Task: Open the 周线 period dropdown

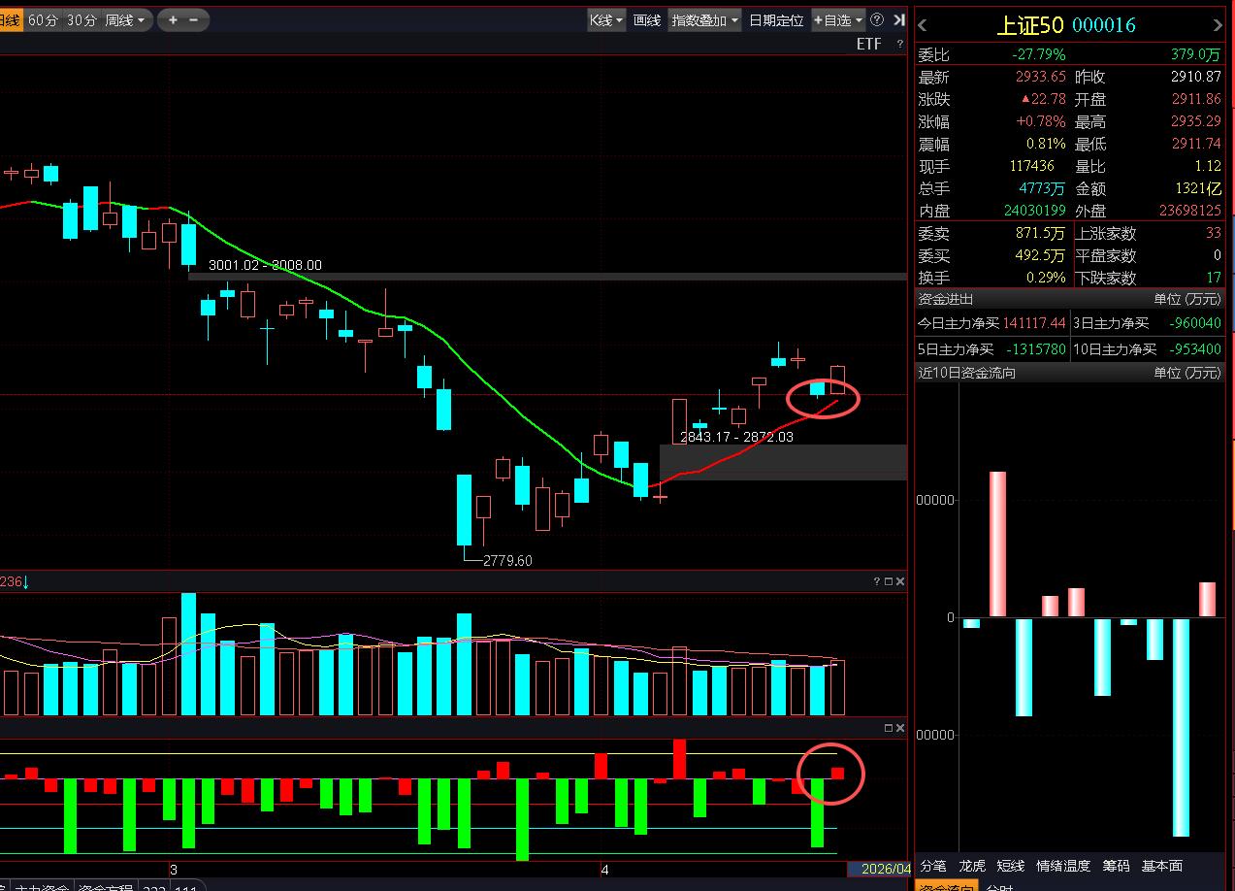Action: [x=124, y=19]
